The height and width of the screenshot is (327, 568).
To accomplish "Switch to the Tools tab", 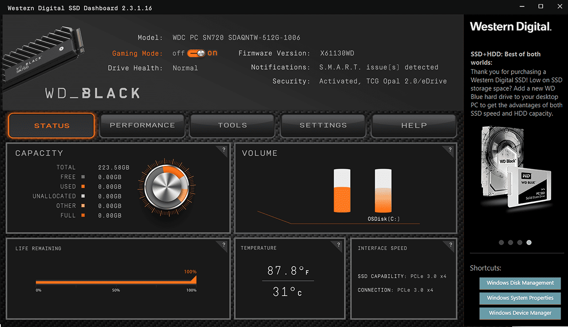I will click(x=233, y=126).
